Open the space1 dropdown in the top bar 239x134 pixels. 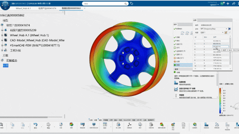[214, 5]
